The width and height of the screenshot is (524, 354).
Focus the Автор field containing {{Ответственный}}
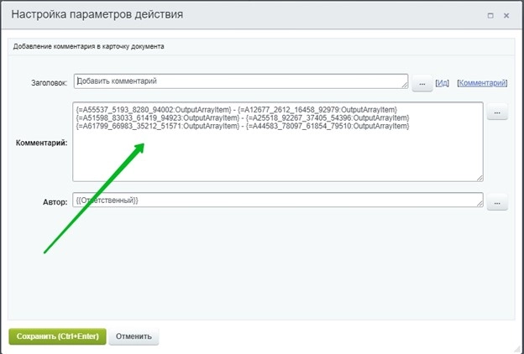click(x=277, y=200)
